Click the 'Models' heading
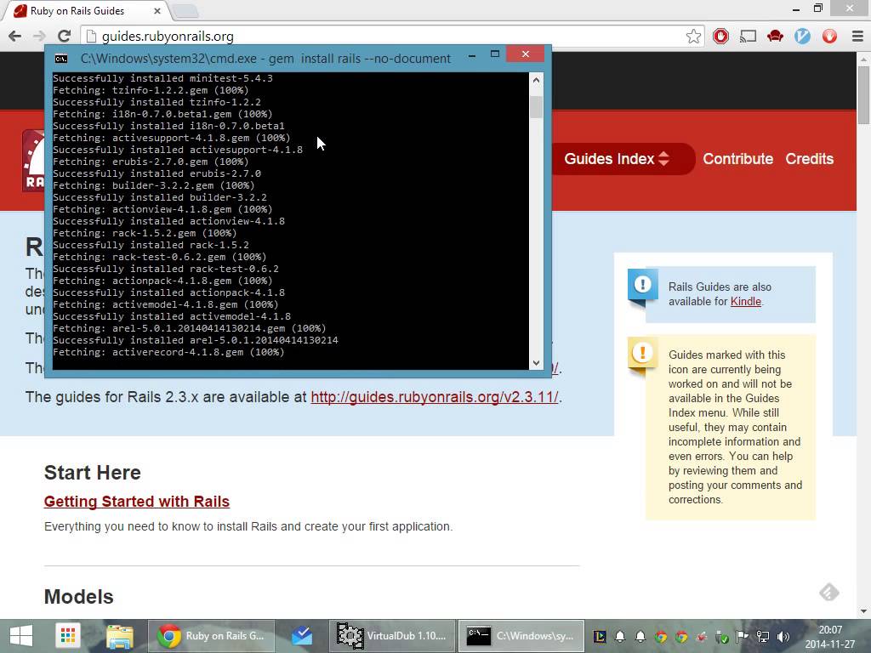Viewport: 871px width, 653px height. (78, 597)
